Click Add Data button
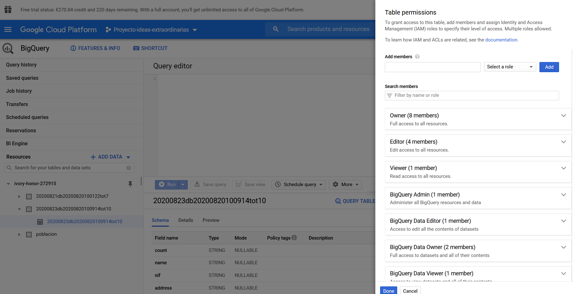This screenshot has width=573, height=294. coord(110,157)
